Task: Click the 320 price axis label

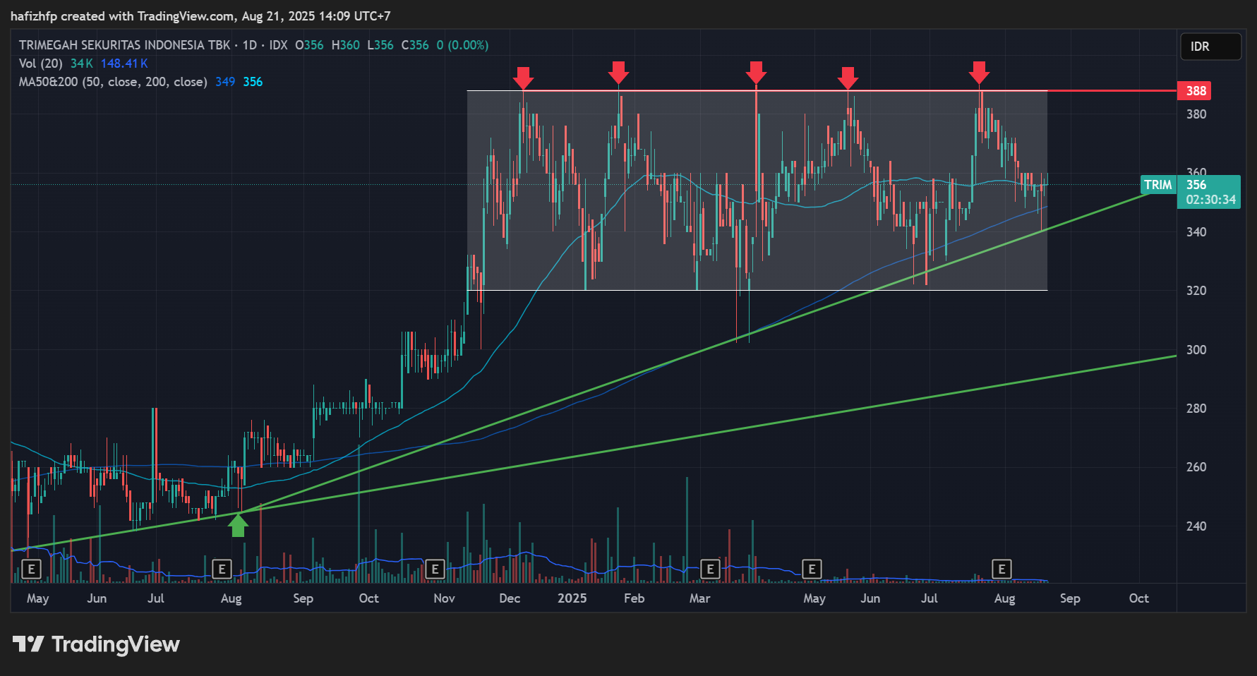Action: 1196,291
